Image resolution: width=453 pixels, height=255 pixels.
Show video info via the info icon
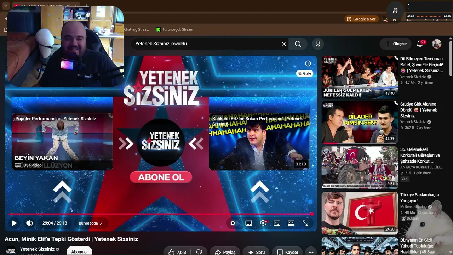pyautogui.click(x=308, y=63)
